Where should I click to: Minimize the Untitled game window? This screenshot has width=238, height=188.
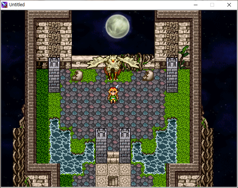[x=196, y=5]
